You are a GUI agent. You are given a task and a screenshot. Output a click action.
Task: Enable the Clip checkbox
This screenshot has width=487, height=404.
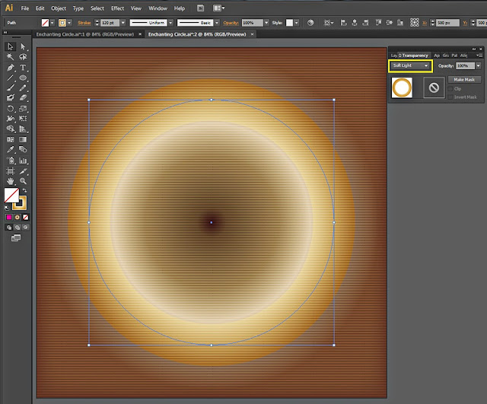coord(451,88)
